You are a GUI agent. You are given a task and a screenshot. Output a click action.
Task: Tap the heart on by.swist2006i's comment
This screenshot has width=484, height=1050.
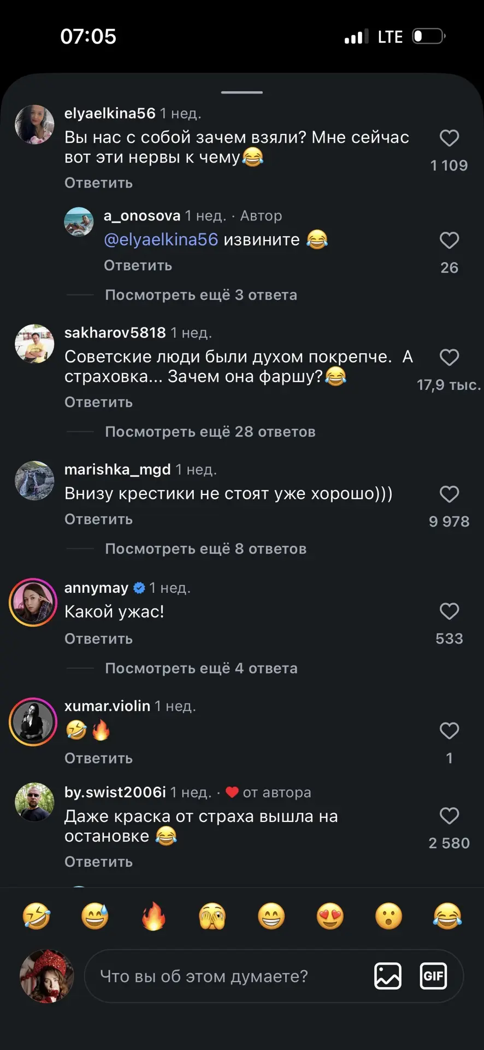pyautogui.click(x=449, y=816)
